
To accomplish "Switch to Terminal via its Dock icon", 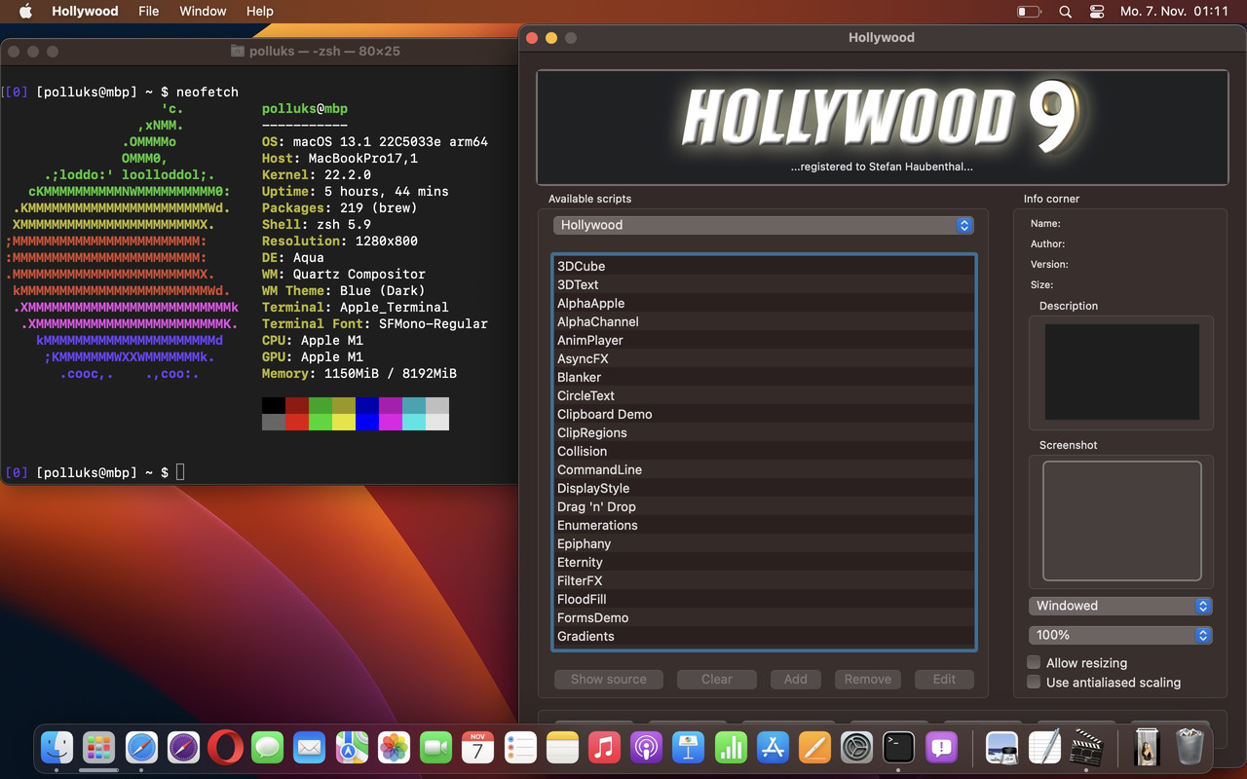I will click(x=898, y=748).
